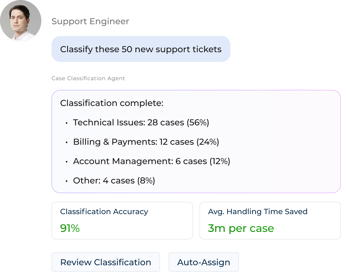Click the support engineer's profile photo
The height and width of the screenshot is (276, 341).
pos(21,21)
